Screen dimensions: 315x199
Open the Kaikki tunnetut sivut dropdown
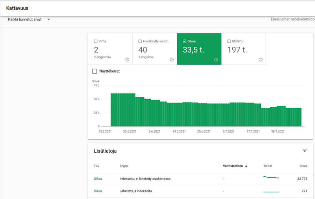tap(25, 20)
